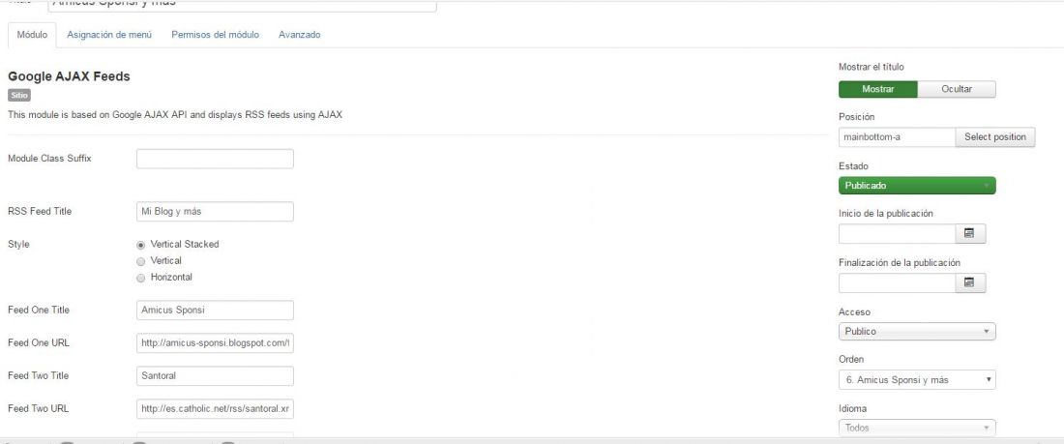Viewport: 1064px width, 444px height.
Task: Edit the RSS Feed Title field
Action: tap(215, 212)
